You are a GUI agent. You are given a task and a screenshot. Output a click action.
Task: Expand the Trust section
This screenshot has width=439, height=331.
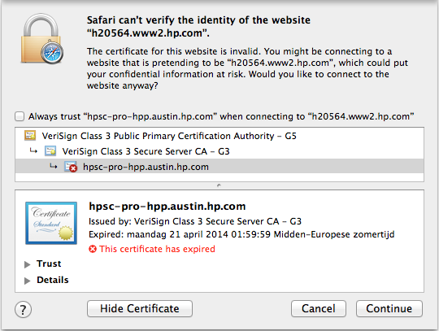click(27, 264)
